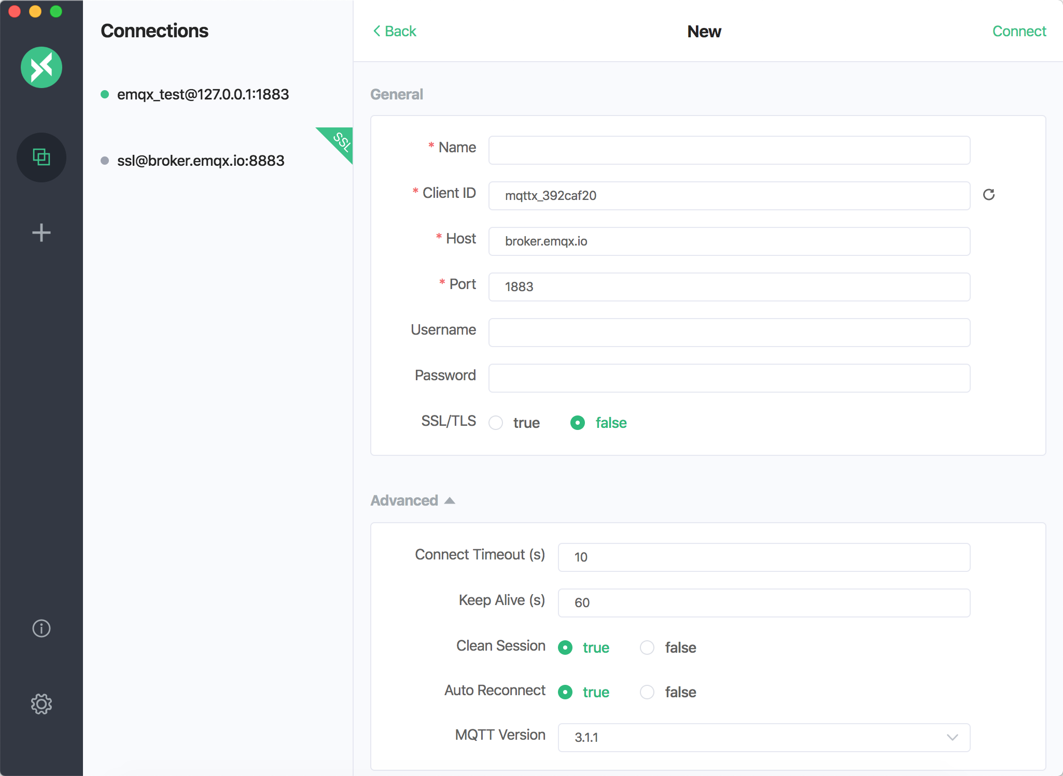Click the green status dot beside emqx_test

pos(105,94)
